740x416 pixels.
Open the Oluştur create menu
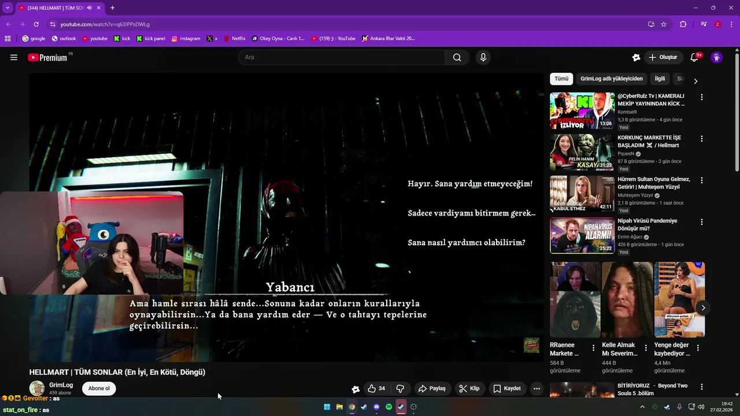(x=663, y=57)
